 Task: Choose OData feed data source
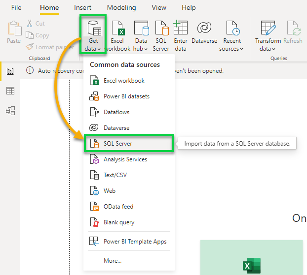129,207
